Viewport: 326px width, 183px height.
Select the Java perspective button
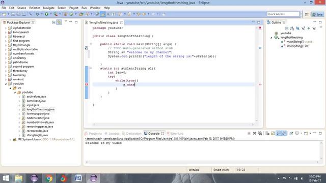click(x=318, y=14)
